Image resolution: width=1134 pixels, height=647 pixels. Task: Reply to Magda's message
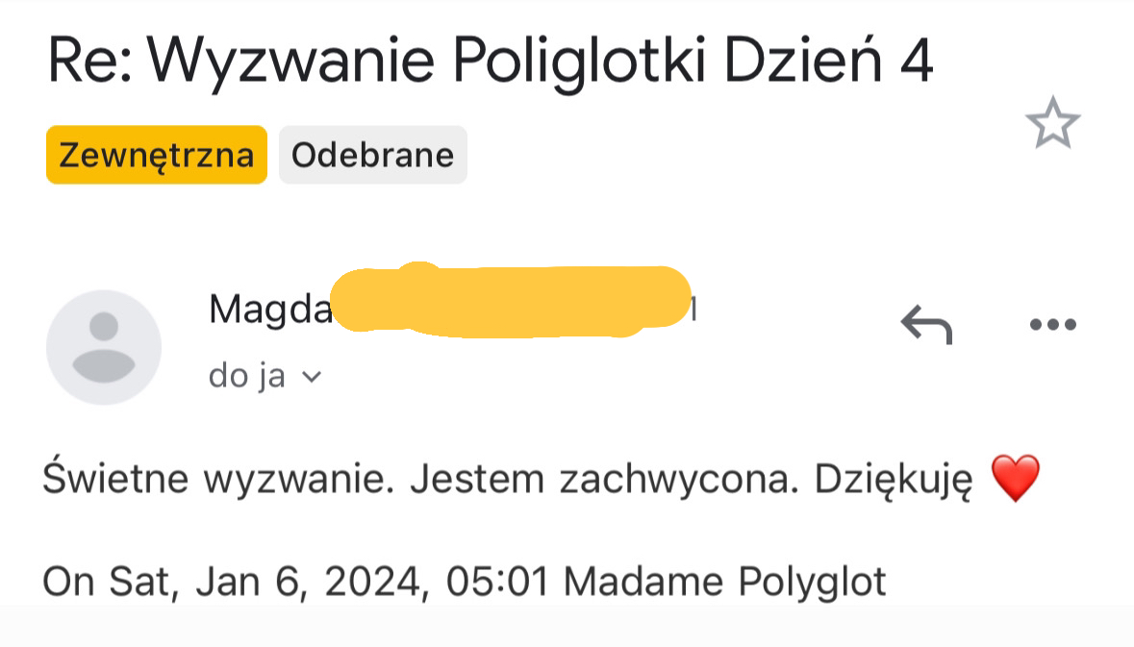(925, 324)
